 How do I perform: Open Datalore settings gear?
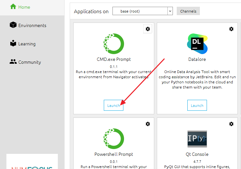[231, 29]
